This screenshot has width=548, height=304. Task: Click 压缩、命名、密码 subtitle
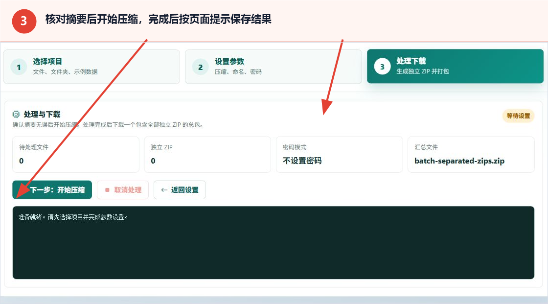pyautogui.click(x=238, y=71)
